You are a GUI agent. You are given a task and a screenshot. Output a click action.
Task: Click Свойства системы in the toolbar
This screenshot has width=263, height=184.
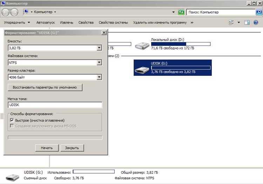tap(113, 22)
